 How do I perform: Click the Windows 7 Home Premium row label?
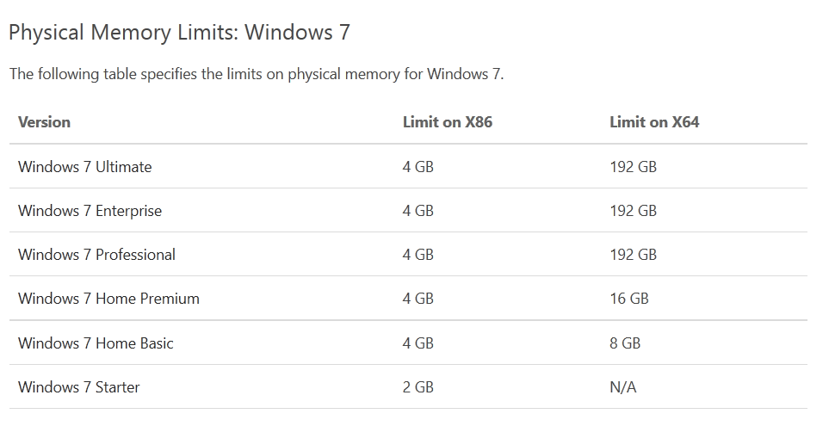coord(109,299)
